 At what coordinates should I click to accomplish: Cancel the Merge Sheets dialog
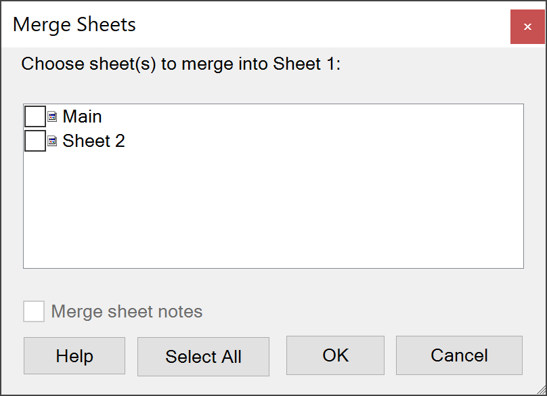[459, 355]
